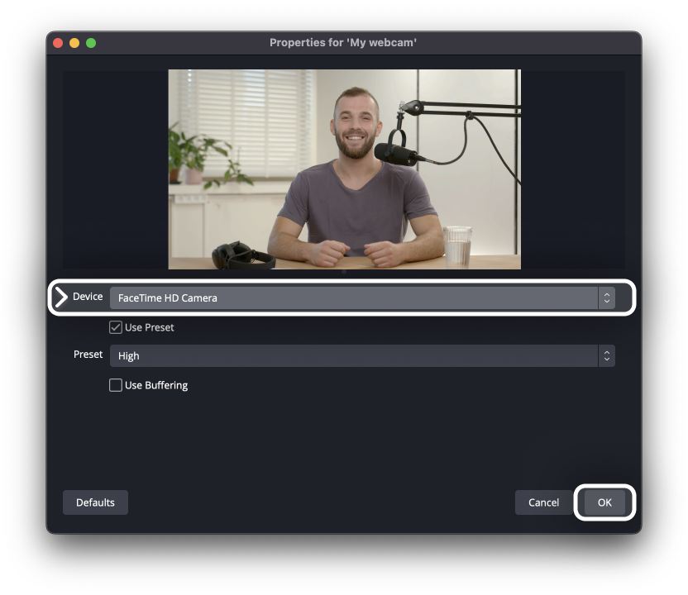Confirm settings with the OK button

click(604, 502)
